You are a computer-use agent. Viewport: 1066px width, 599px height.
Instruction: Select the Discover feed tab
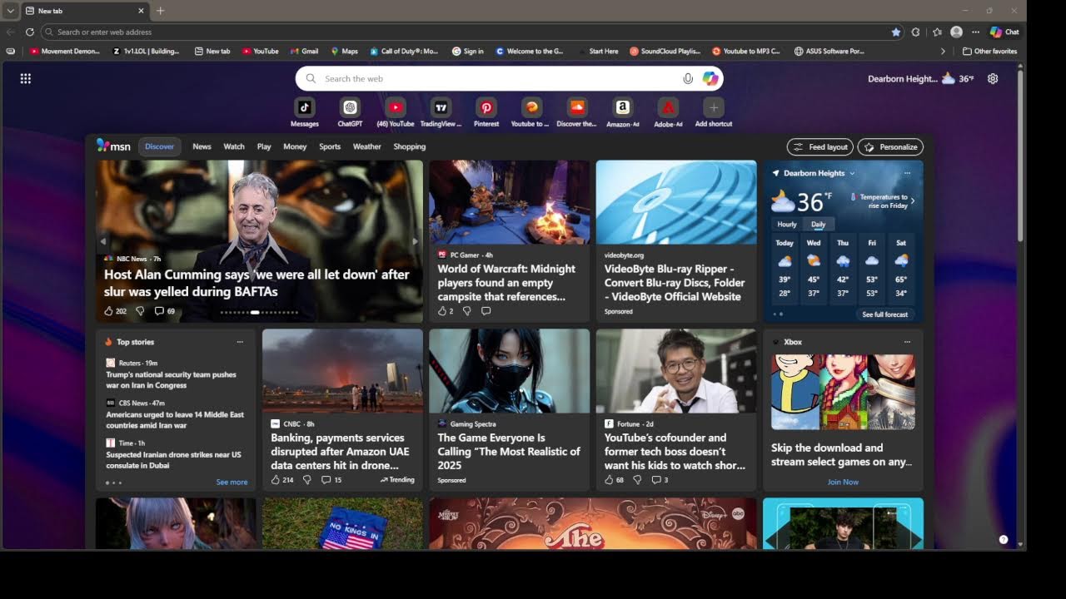click(x=159, y=146)
